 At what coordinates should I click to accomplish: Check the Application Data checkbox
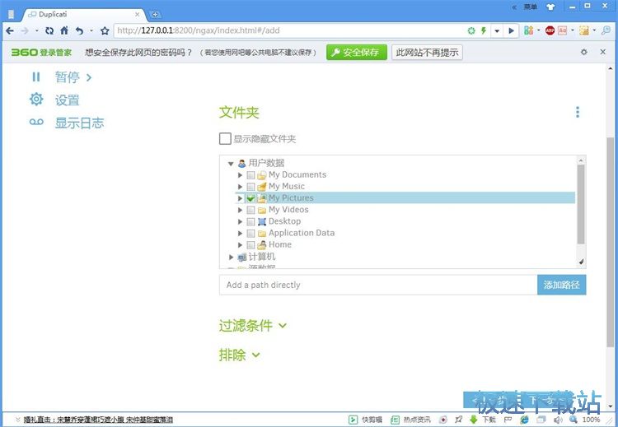[250, 234]
